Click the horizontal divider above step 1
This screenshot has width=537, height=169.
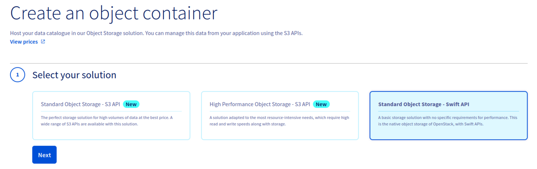coord(268,63)
